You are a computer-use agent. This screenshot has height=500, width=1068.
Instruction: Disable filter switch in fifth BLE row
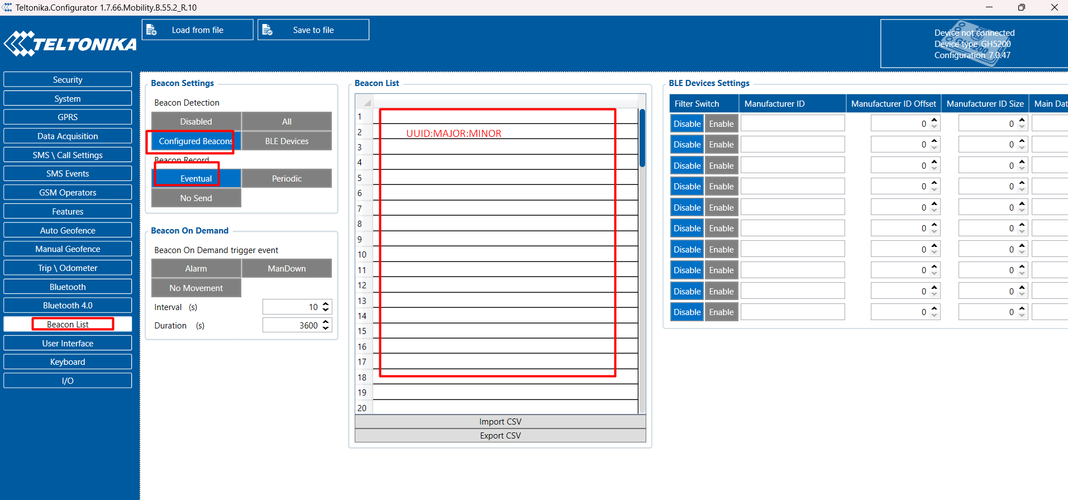coord(687,207)
